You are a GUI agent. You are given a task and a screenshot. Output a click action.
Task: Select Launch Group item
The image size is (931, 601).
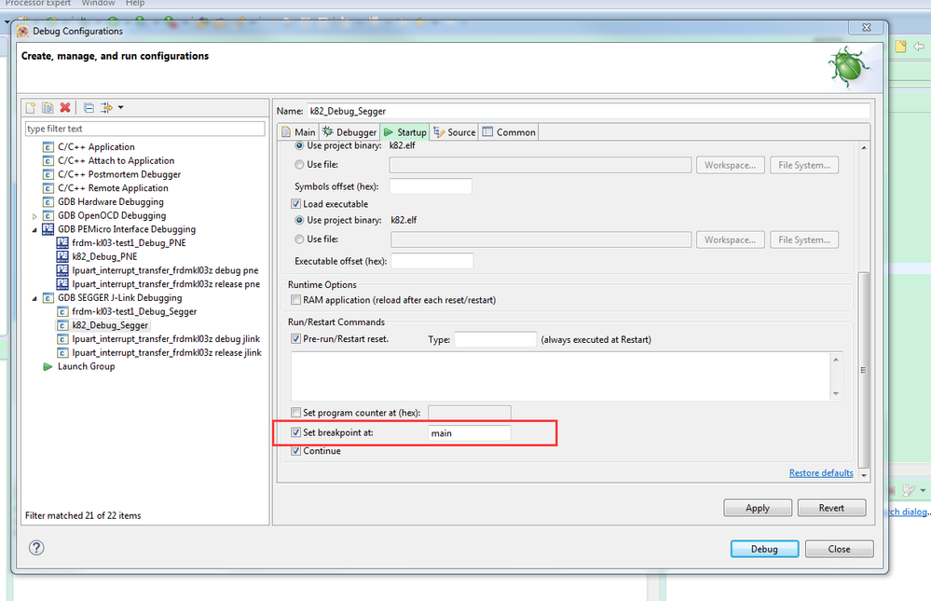point(86,366)
